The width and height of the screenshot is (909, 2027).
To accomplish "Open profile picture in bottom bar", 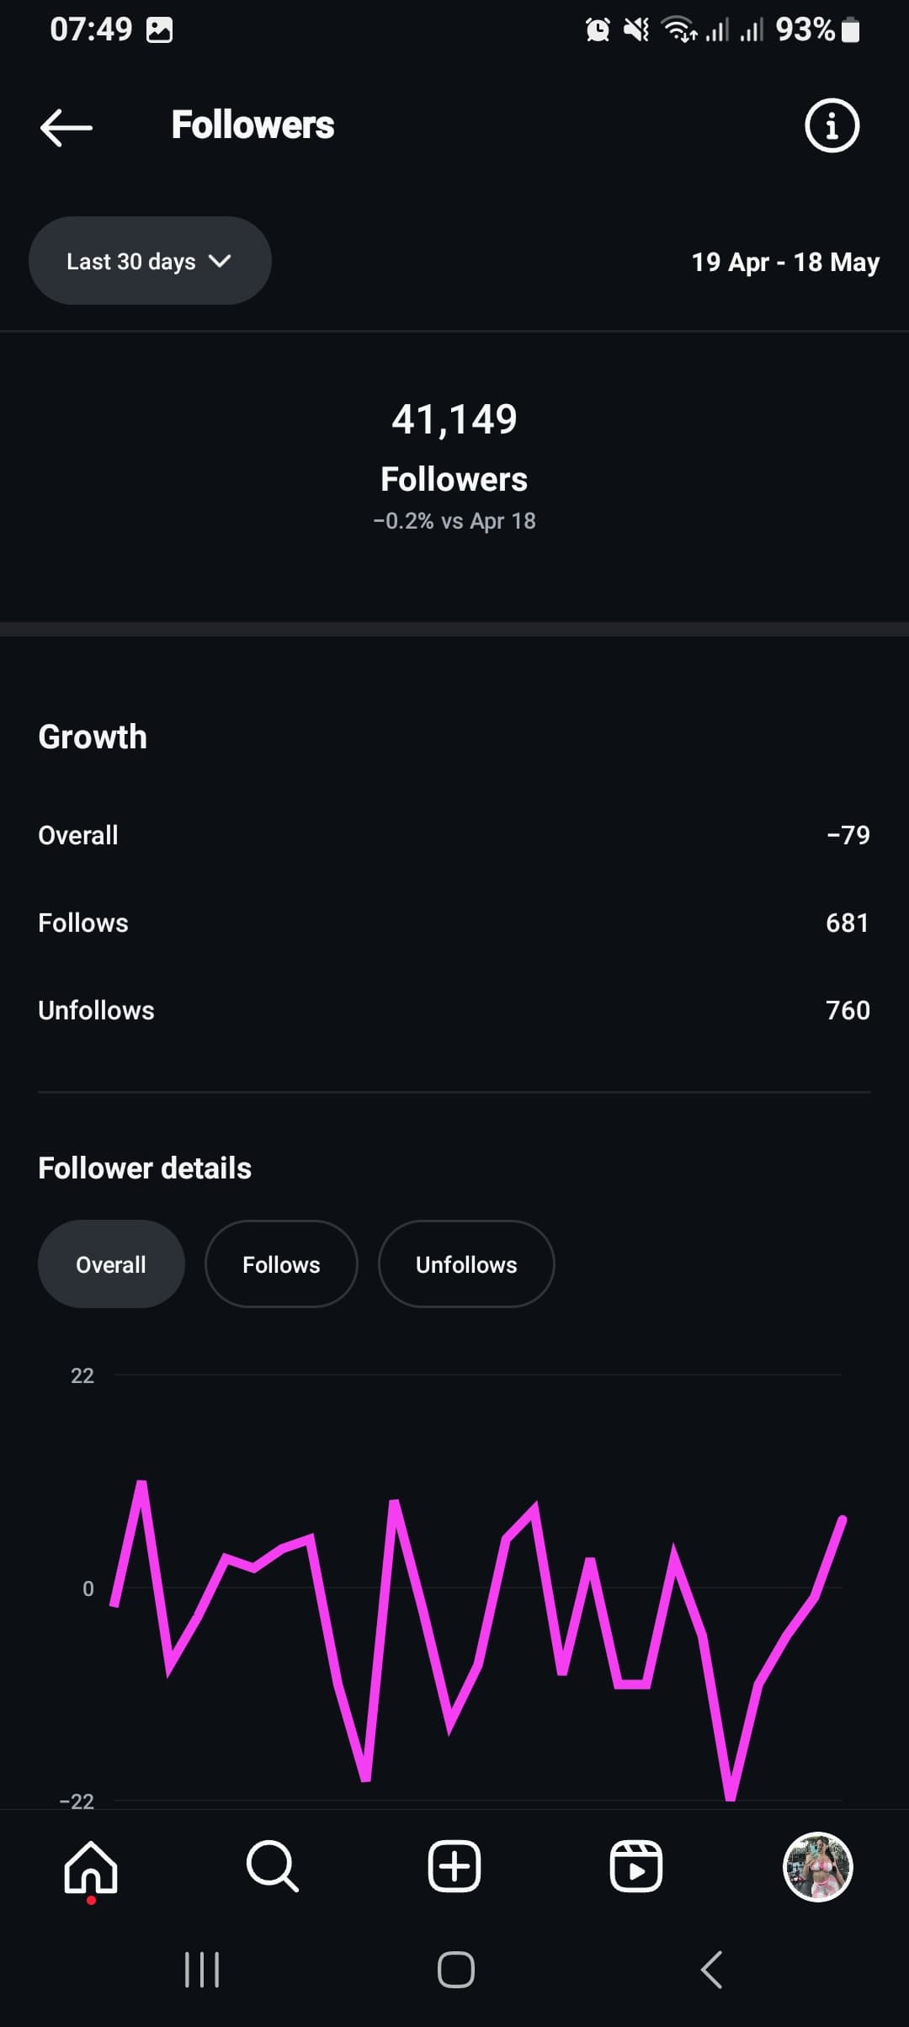I will [x=818, y=1866].
